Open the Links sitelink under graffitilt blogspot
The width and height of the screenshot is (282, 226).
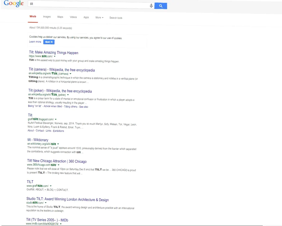tap(48, 131)
